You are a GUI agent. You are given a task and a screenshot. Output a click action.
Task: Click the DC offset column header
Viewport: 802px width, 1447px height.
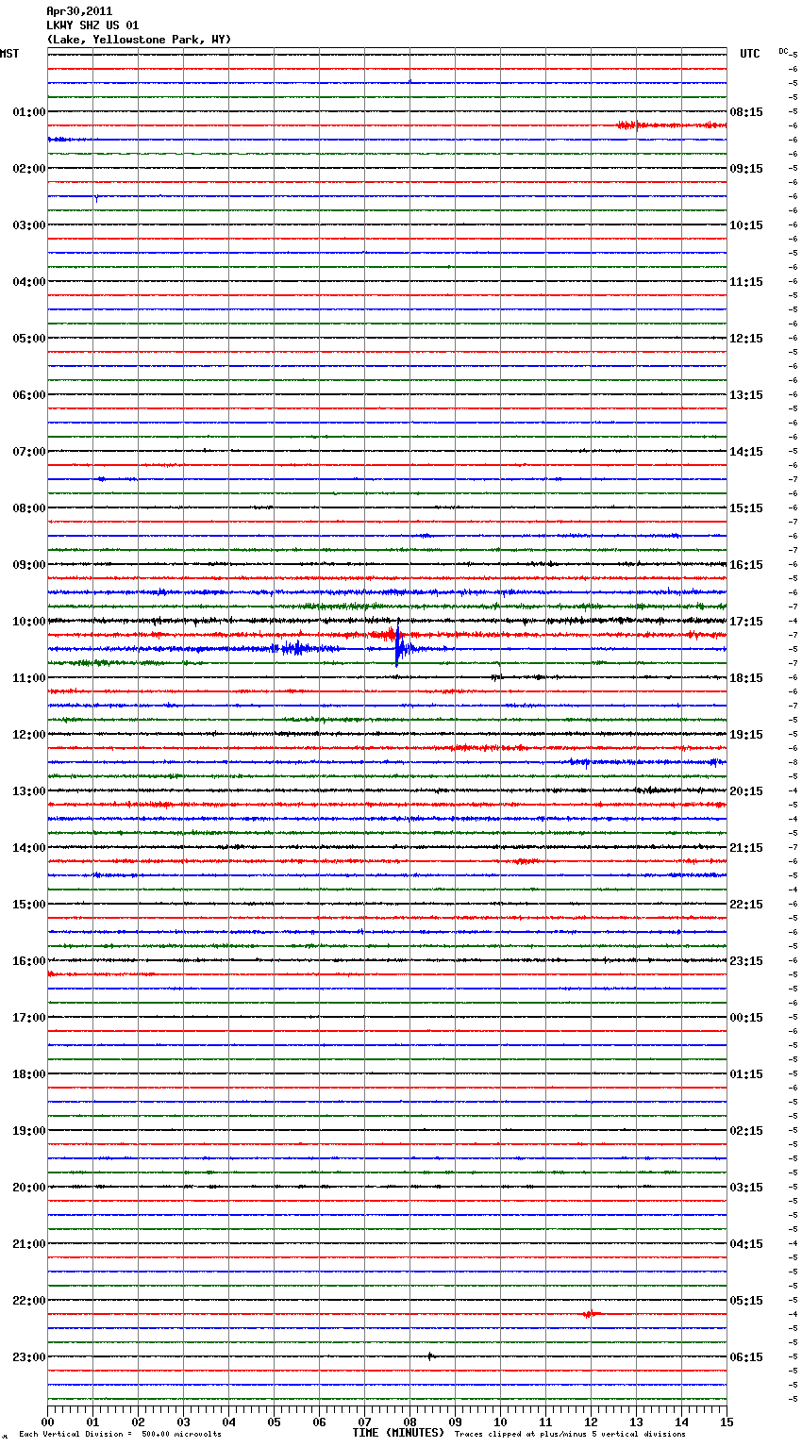[783, 51]
